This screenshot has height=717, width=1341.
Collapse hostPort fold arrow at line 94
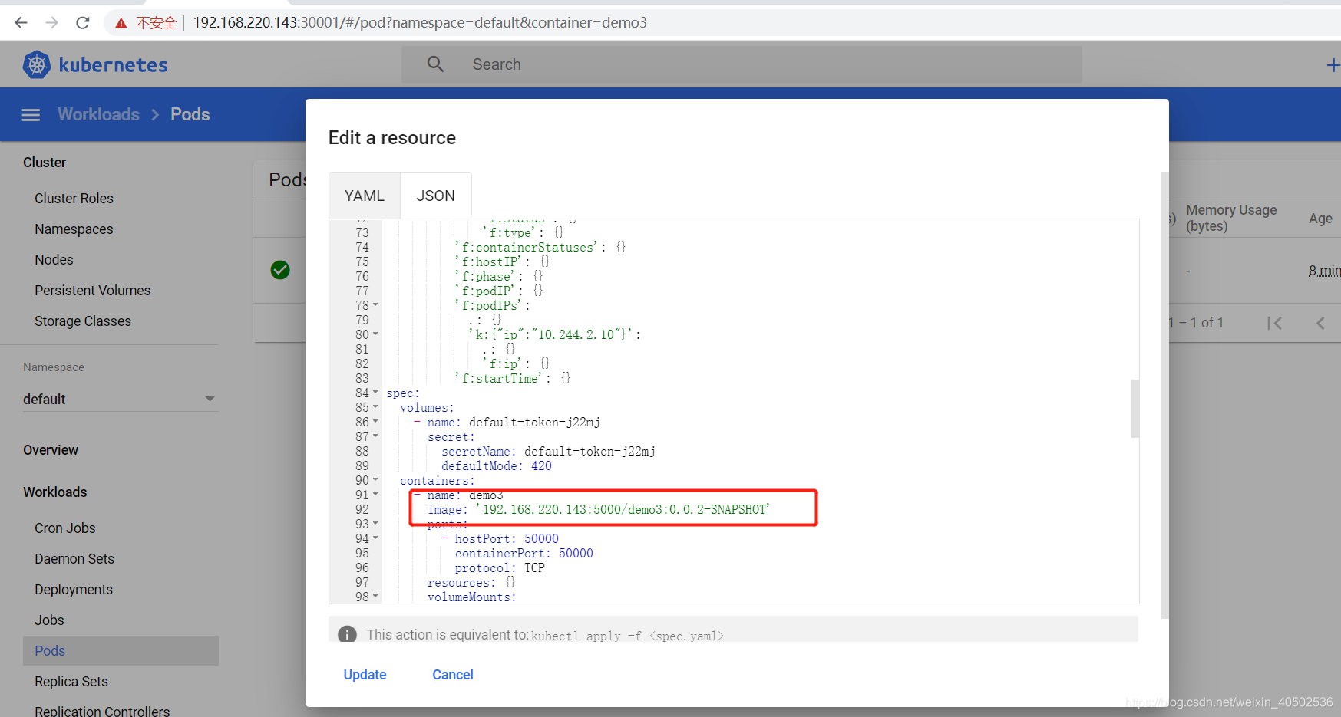375,538
